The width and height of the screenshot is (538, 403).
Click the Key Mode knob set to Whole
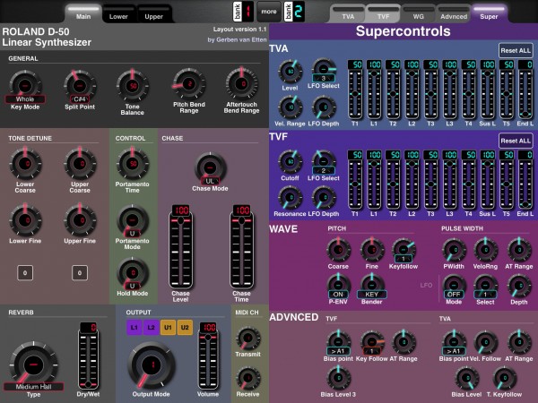(25, 86)
